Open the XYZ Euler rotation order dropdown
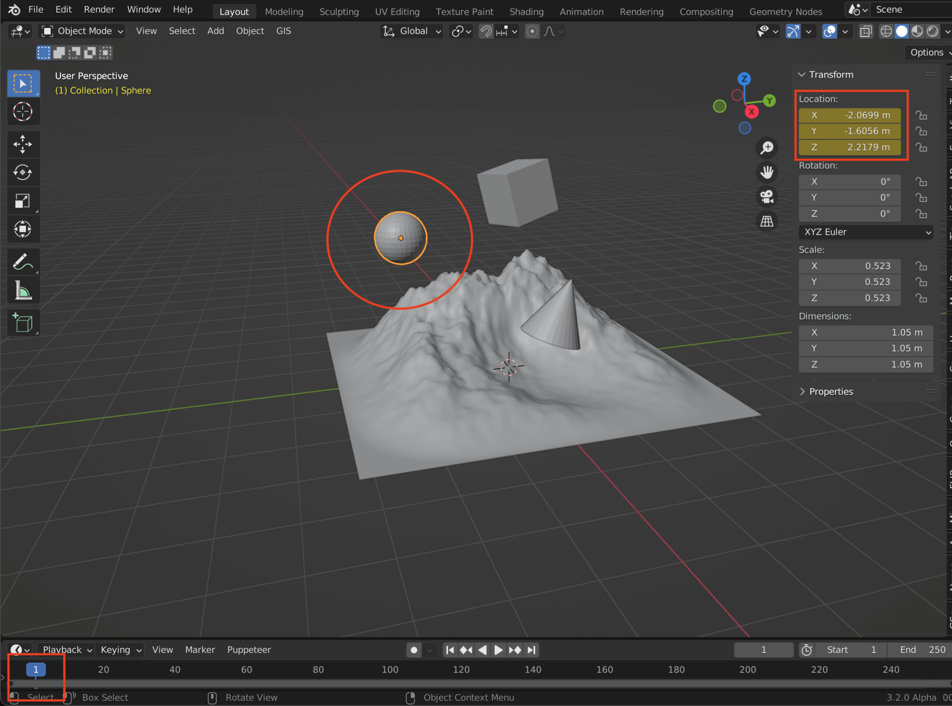952x706 pixels. point(866,232)
